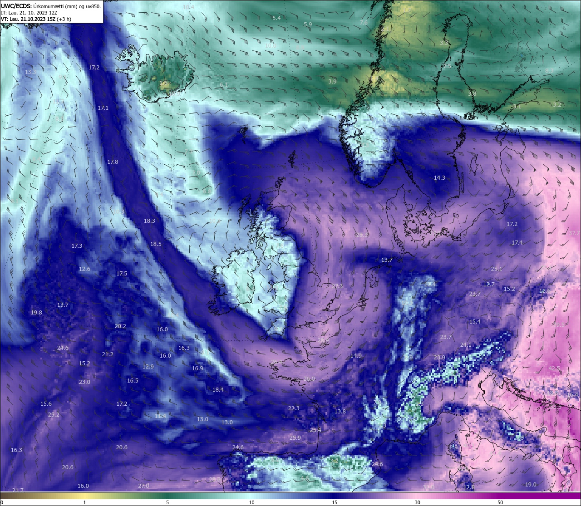Viewport: 581px width, 506px height.
Task: Click the 15.6 value label
Action: (x=46, y=404)
